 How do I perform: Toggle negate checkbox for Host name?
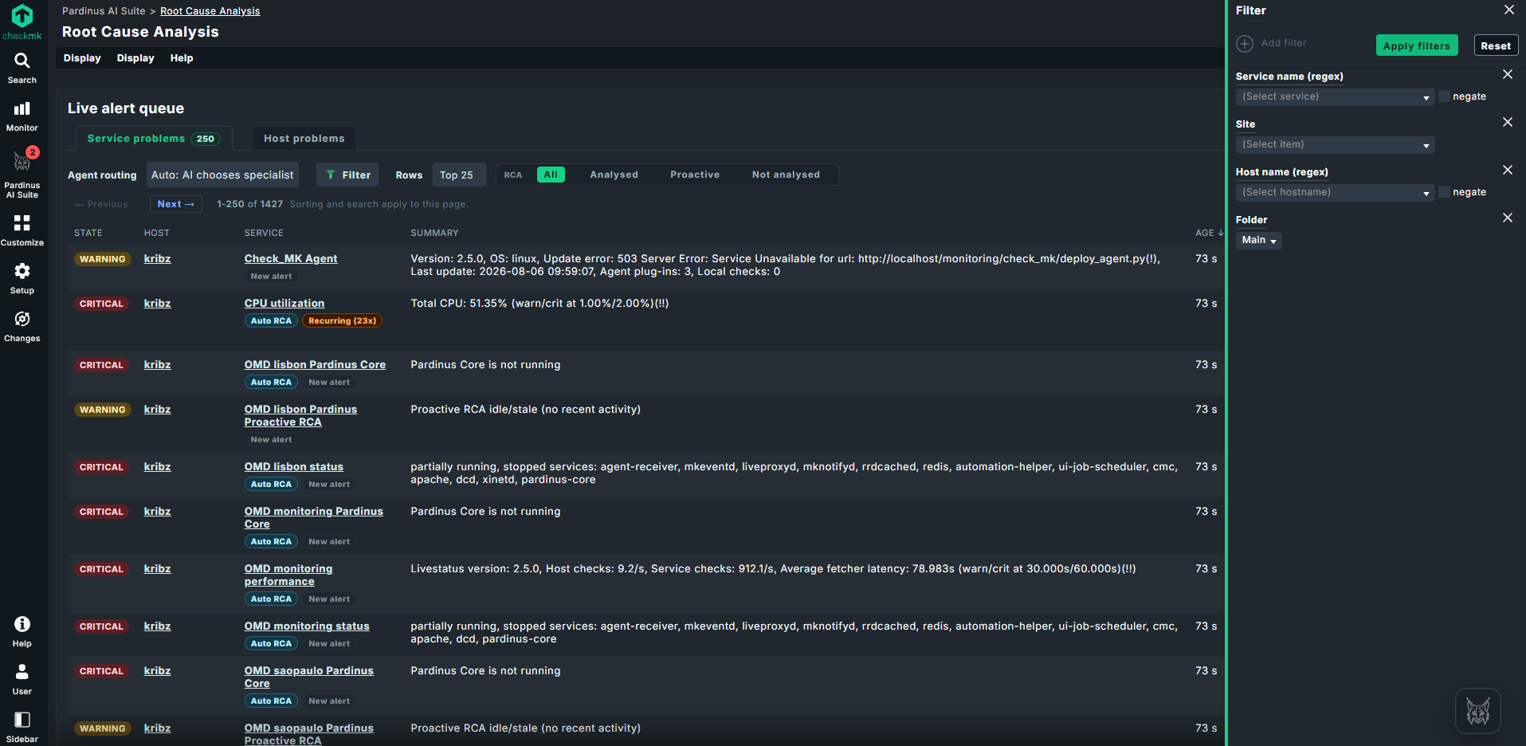click(1444, 192)
